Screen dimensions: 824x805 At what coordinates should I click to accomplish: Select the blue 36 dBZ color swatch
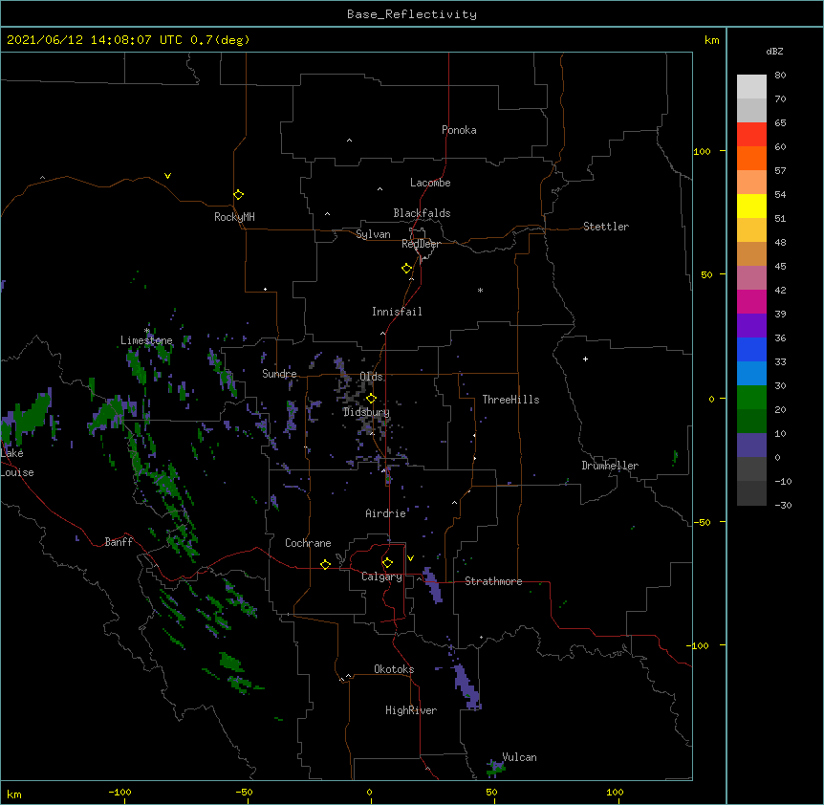tap(751, 349)
